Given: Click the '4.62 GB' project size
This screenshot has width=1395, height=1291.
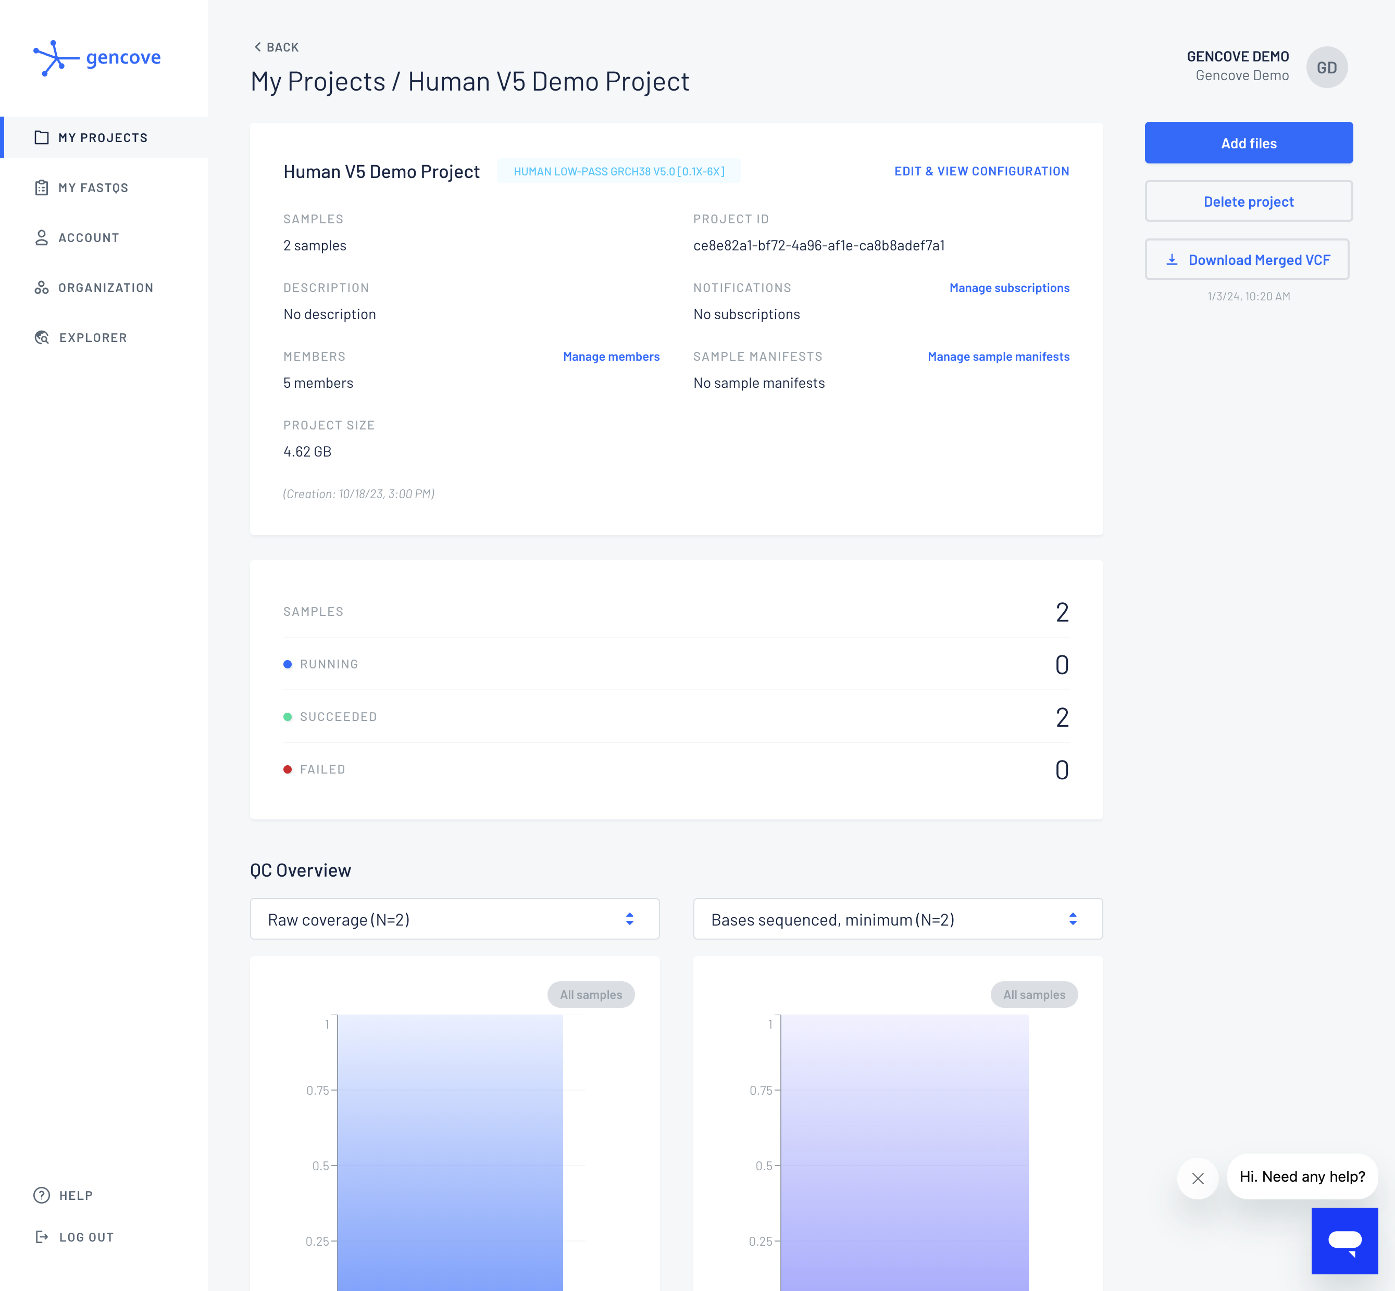Looking at the screenshot, I should click(307, 451).
